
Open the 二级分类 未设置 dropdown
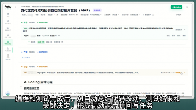pyautogui.click(x=116, y=15)
